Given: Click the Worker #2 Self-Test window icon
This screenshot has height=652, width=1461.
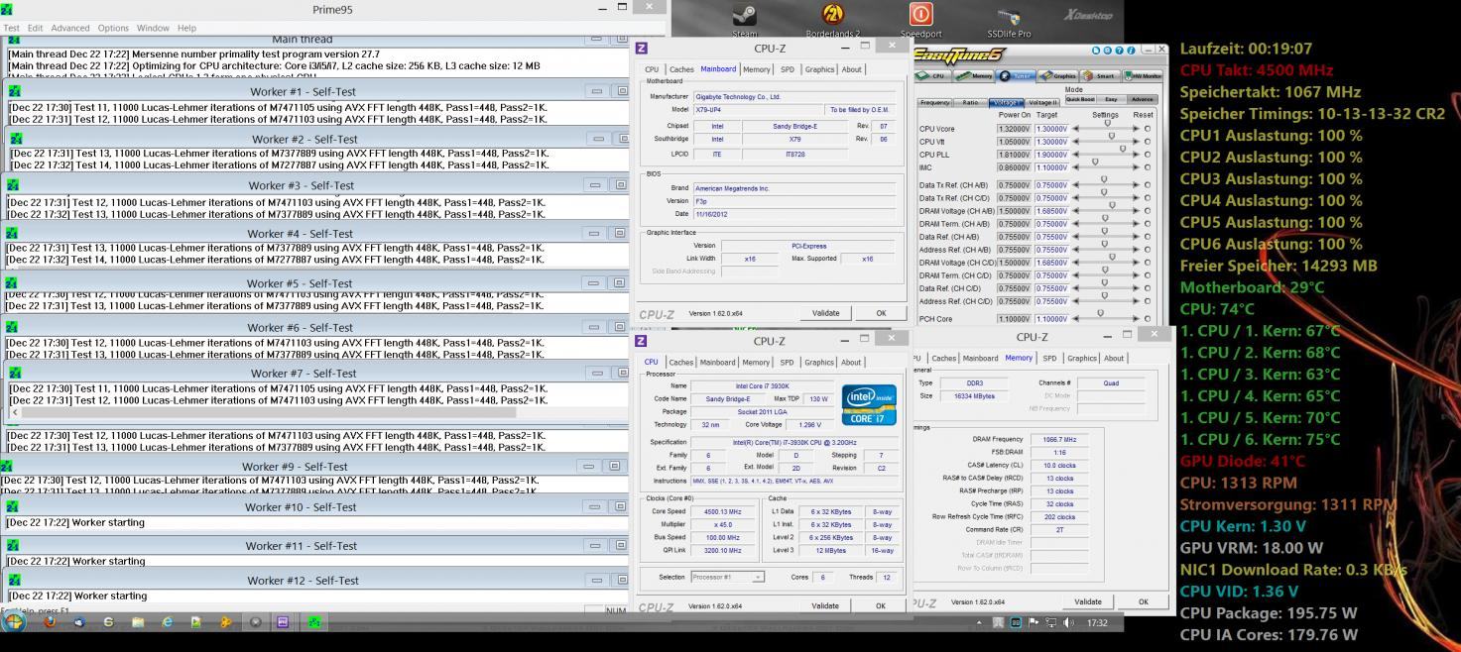Looking at the screenshot, I should point(16,139).
